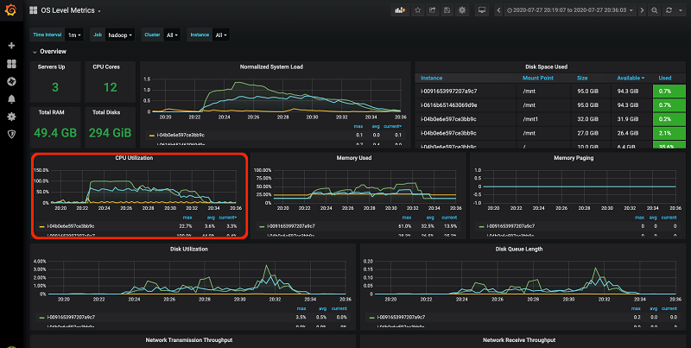
Task: Collapse the Overview row
Action: pos(50,52)
